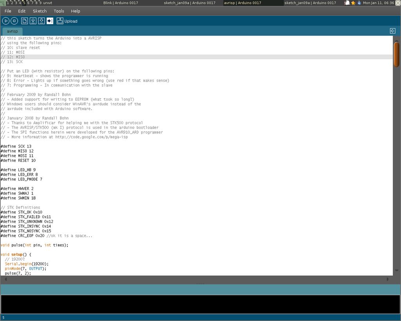Screen dimensions: 401x321
Task: Click the 'void pulse(int pin, int times);' line
Action: (34, 245)
